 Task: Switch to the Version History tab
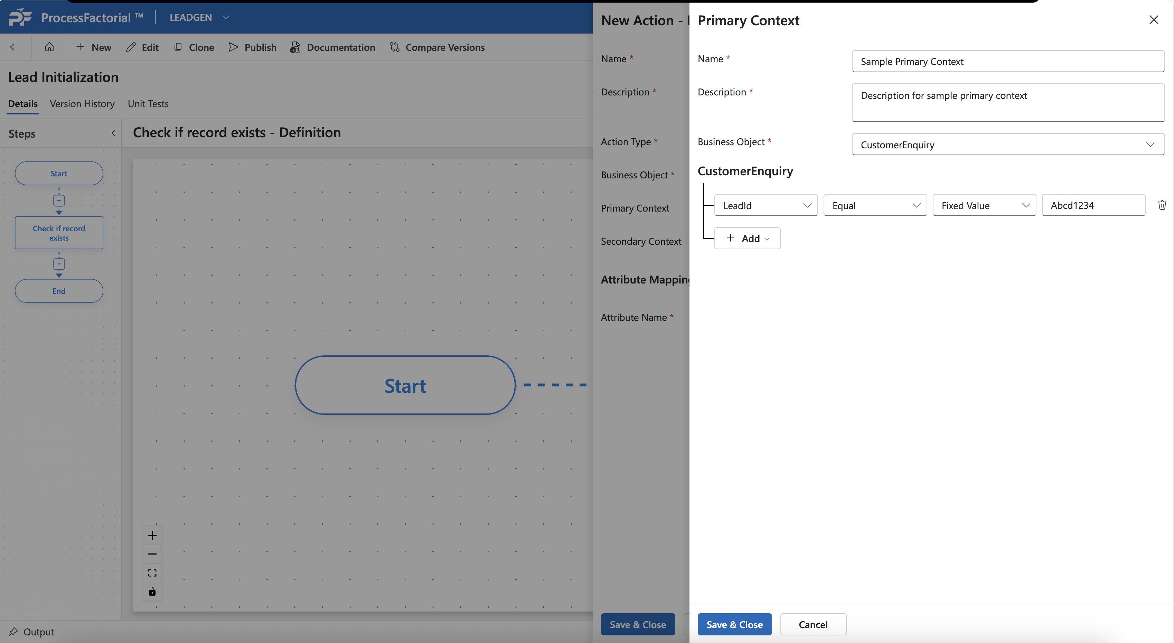tap(82, 104)
